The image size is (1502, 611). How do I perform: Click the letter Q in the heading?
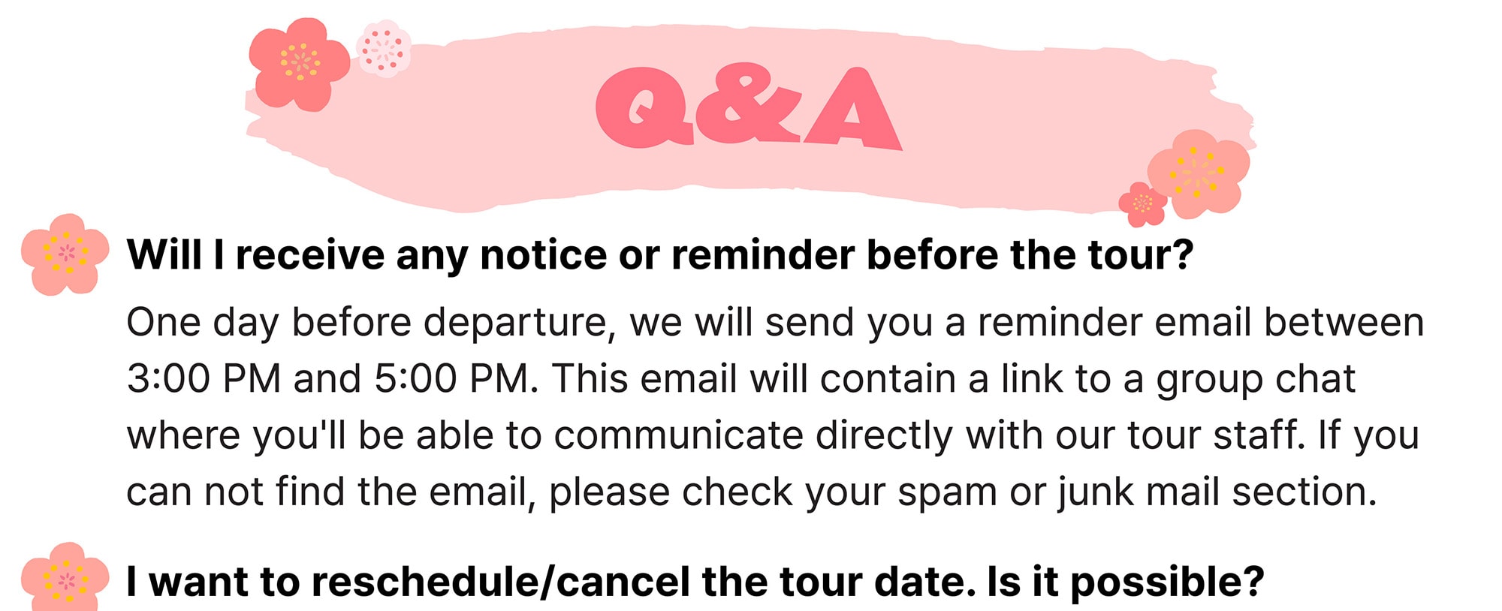tap(643, 107)
